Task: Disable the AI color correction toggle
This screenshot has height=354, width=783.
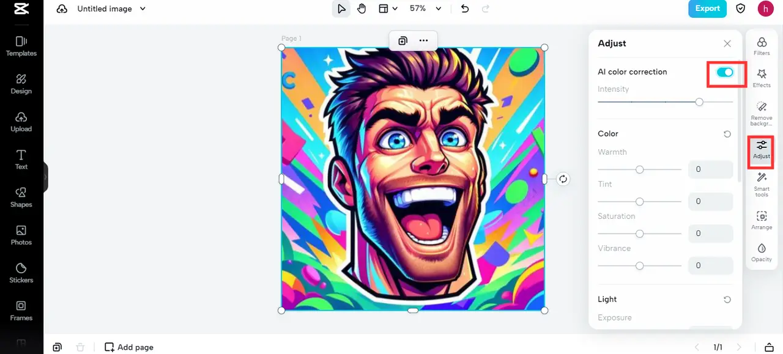Action: pyautogui.click(x=725, y=72)
